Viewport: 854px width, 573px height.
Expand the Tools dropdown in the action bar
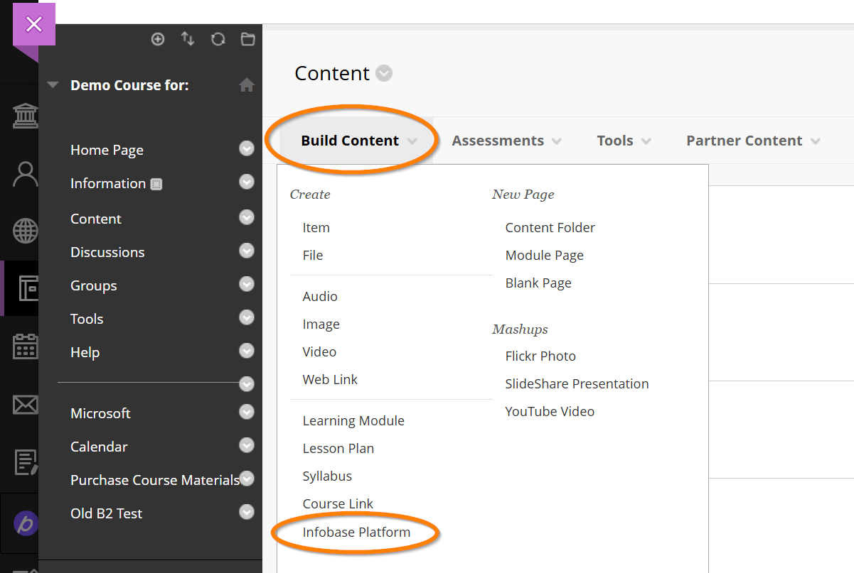(616, 140)
